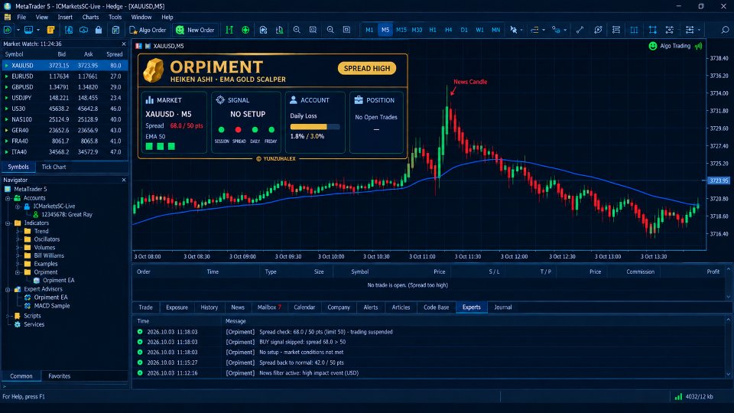Click the New Order smiley icon
This screenshot has height=413, width=734.
coord(180,30)
